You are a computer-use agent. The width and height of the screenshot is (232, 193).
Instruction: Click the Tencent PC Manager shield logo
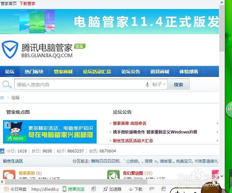click(x=10, y=50)
